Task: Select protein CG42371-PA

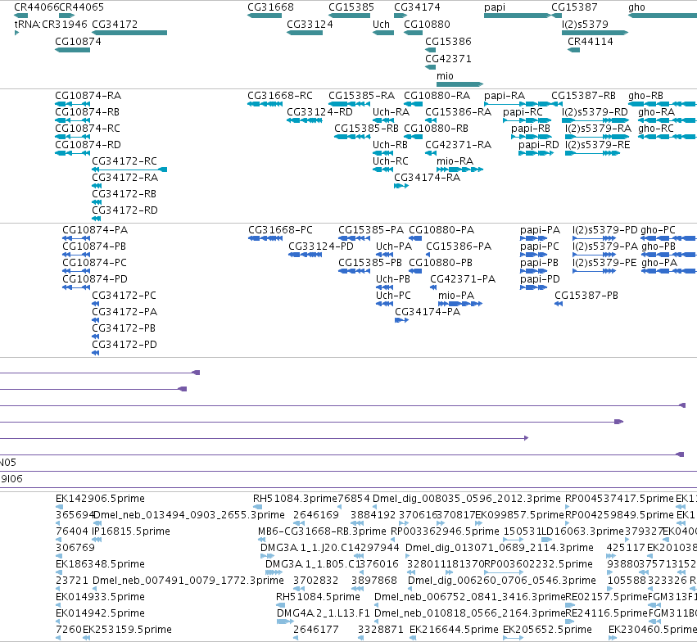Action: [x=463, y=279]
